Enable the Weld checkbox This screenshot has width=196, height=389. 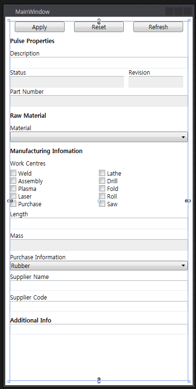tap(13, 173)
